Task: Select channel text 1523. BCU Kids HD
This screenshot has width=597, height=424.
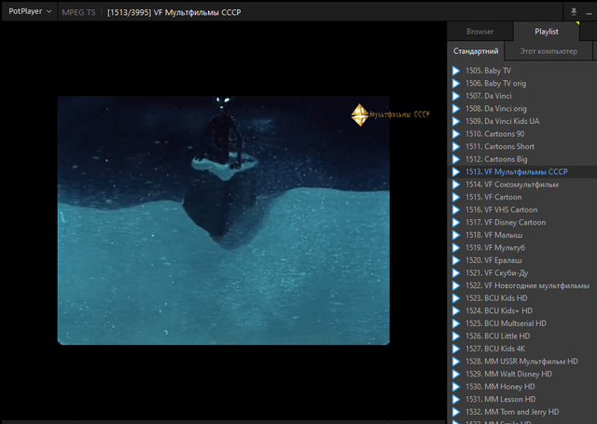Action: click(x=496, y=298)
